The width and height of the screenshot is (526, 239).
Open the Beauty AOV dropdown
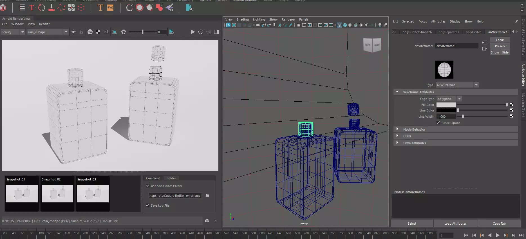click(x=13, y=32)
